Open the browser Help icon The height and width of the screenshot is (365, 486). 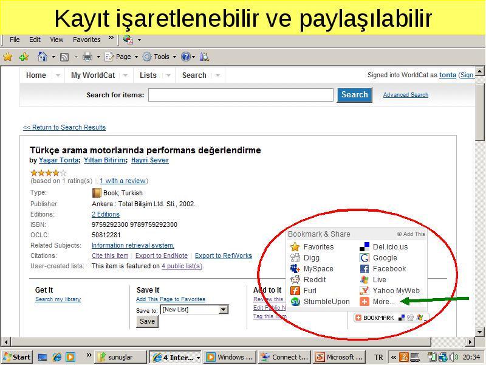point(185,57)
